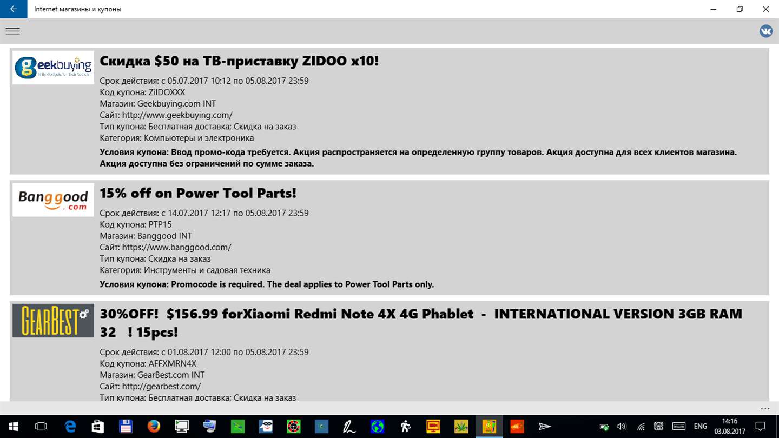The height and width of the screenshot is (438, 779).
Task: Open the globe taskbar app
Action: (377, 427)
